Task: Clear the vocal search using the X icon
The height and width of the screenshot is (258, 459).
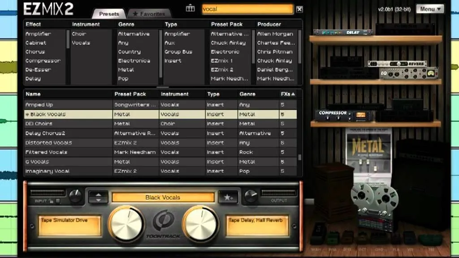Action: 299,9
